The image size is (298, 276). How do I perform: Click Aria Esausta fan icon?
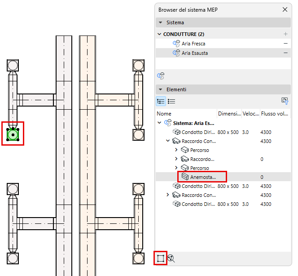click(x=176, y=53)
